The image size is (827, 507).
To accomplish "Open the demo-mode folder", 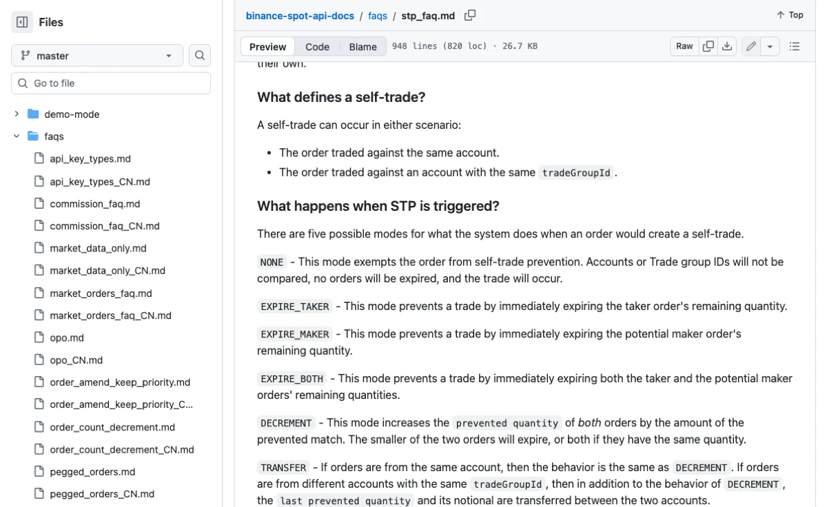I will click(x=72, y=114).
